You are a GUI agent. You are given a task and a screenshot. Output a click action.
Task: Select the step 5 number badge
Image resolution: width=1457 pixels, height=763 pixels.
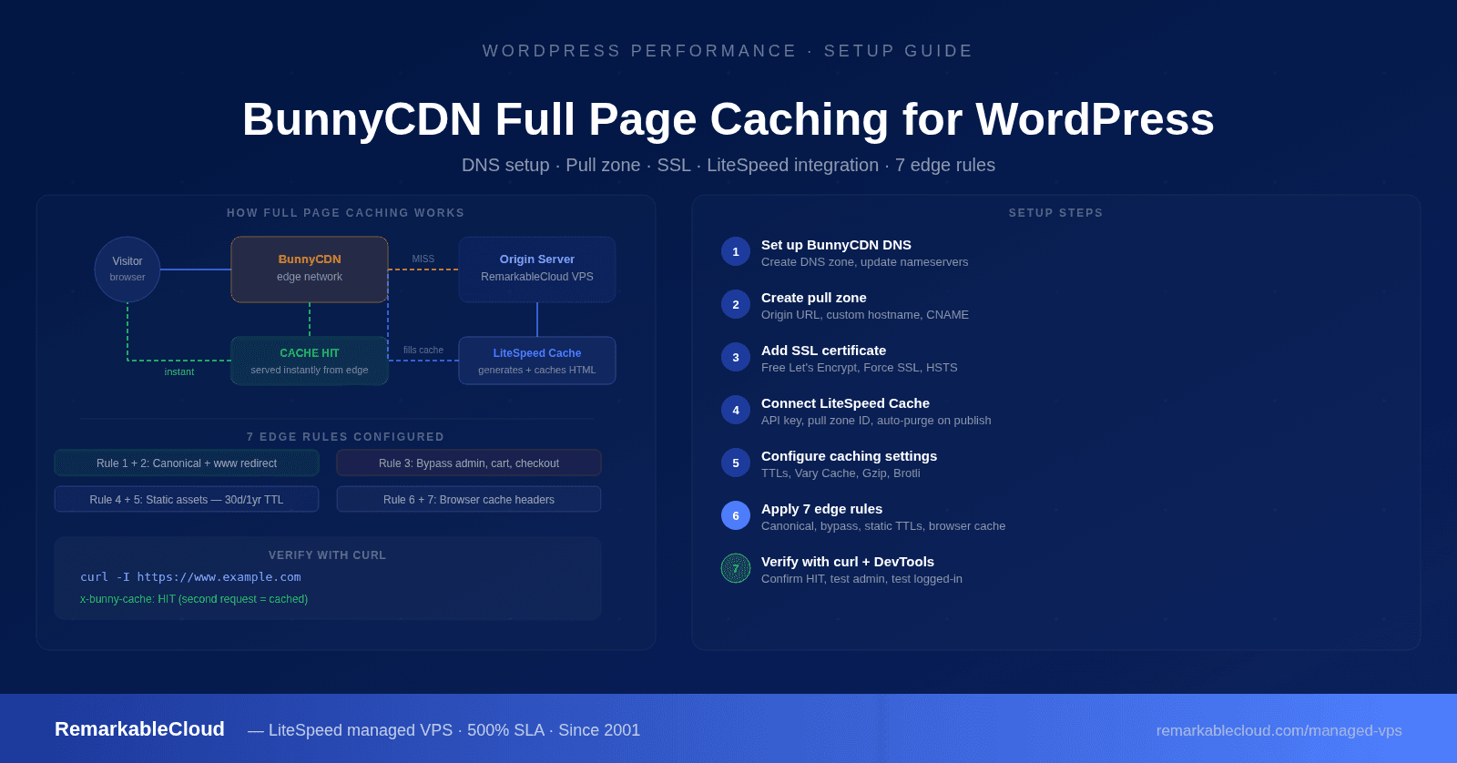[736, 463]
